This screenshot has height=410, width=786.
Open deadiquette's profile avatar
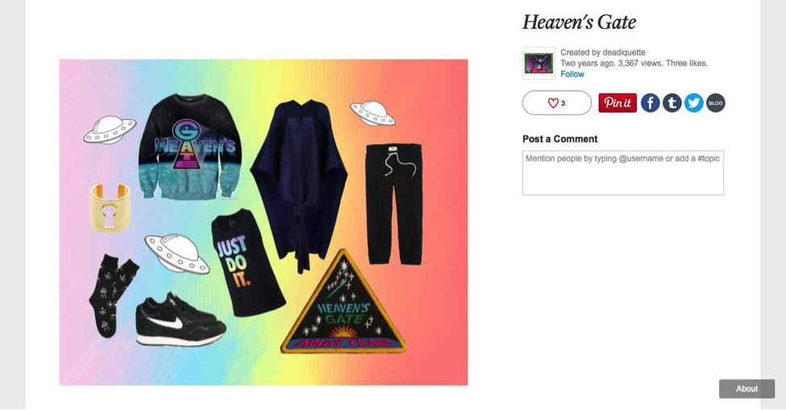point(539,63)
